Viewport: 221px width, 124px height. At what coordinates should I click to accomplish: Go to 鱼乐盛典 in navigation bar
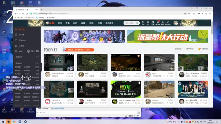click(x=109, y=23)
